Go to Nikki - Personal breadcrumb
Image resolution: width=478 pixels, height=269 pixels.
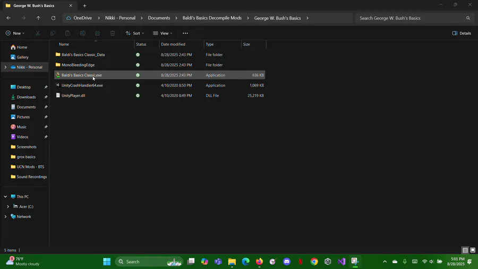pos(120,18)
